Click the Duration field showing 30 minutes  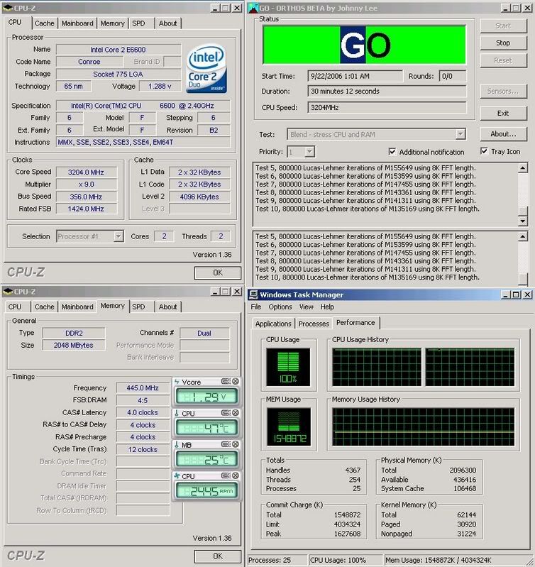pos(387,91)
